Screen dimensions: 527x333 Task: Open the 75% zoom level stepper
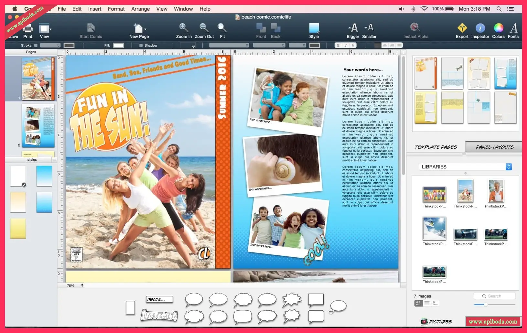[x=82, y=285]
